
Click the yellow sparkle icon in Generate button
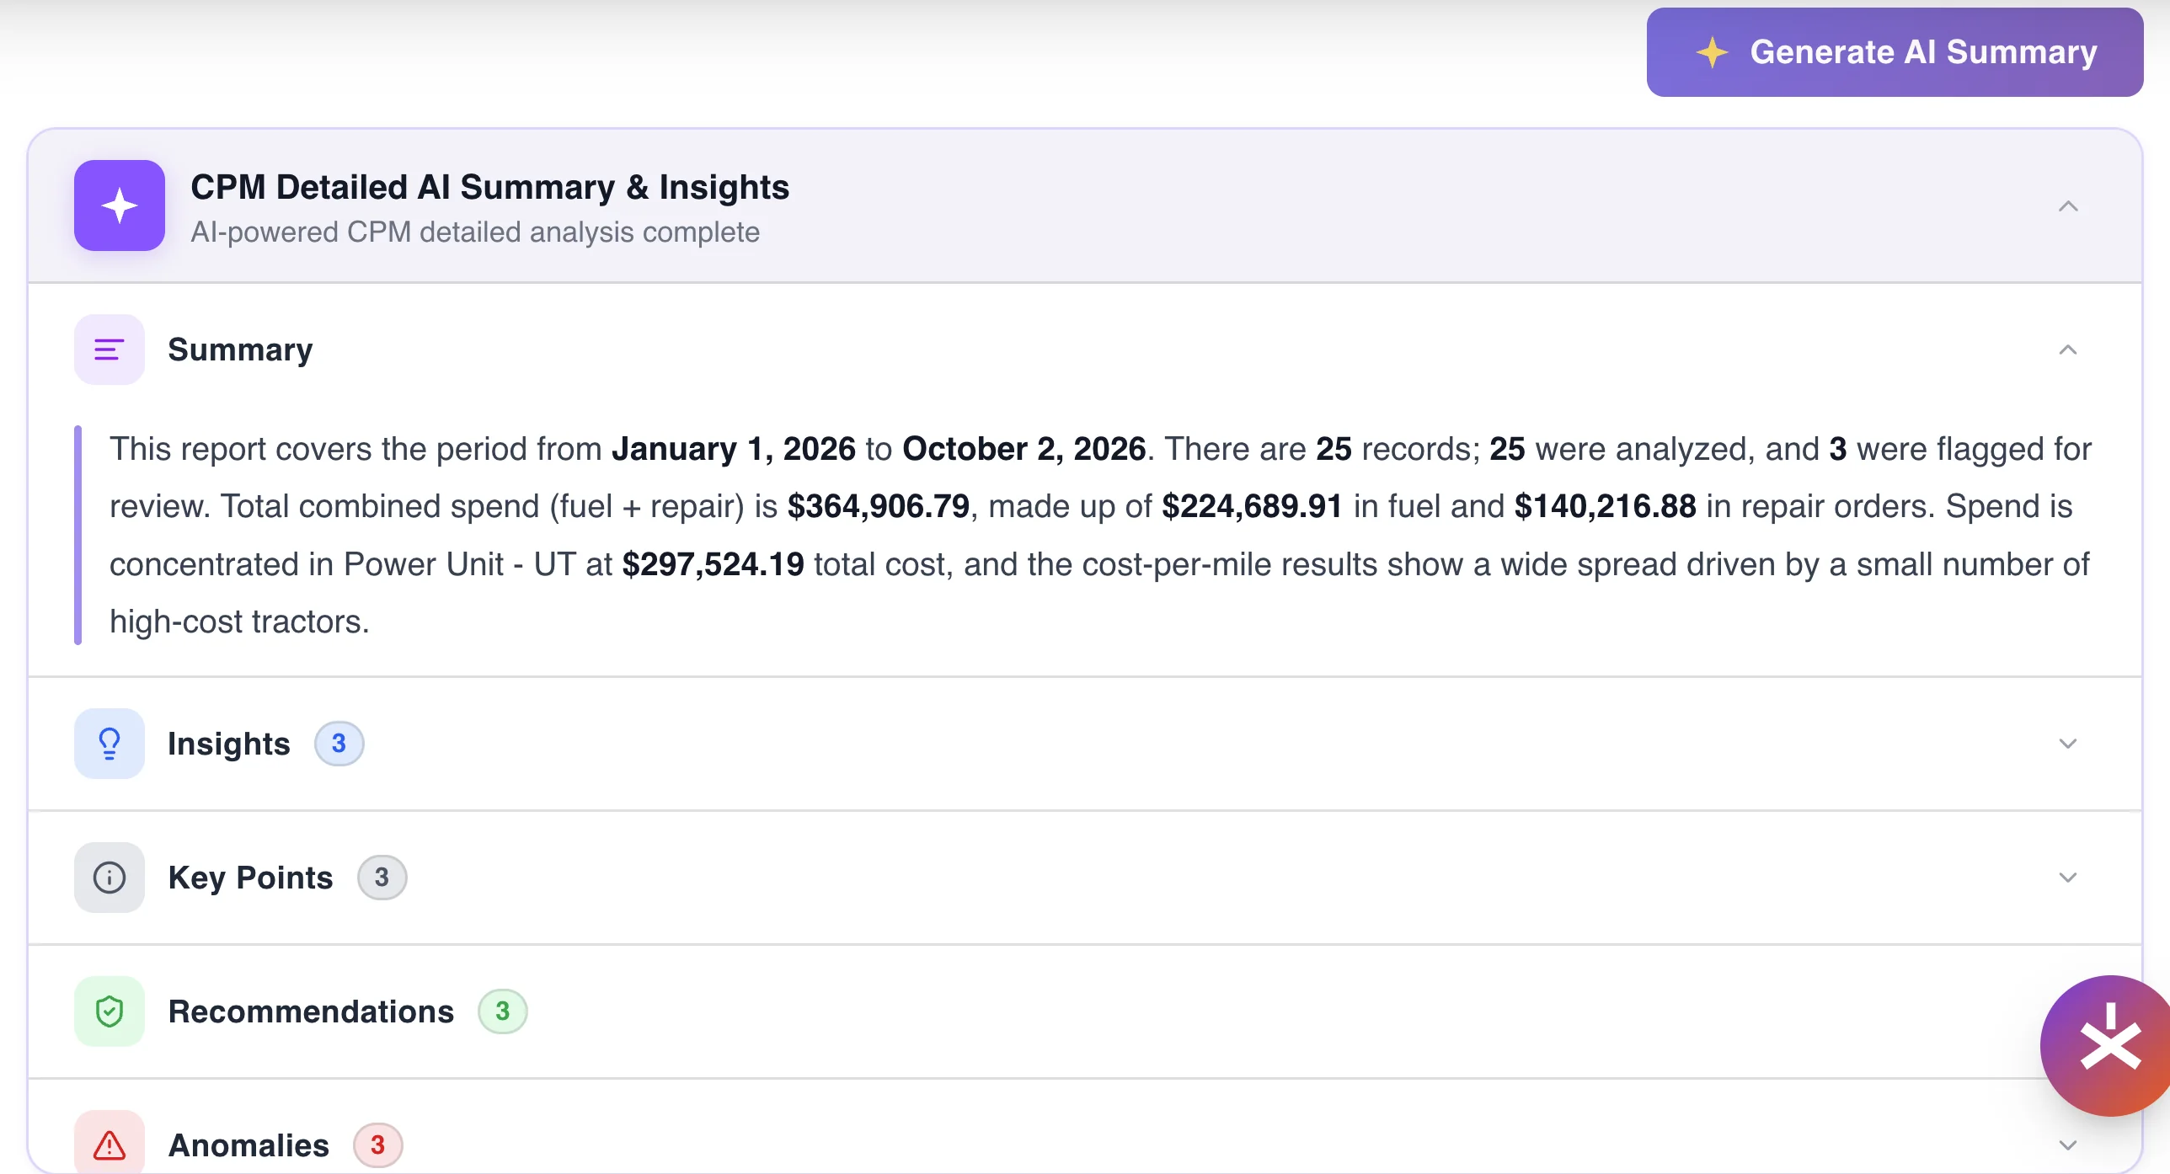pos(1712,52)
